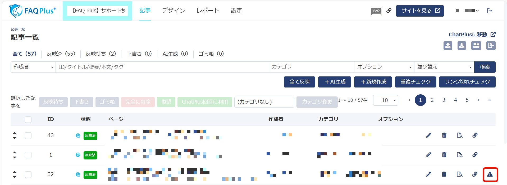Click the pencil edit icon for article 43
The image size is (507, 185).
point(428,135)
